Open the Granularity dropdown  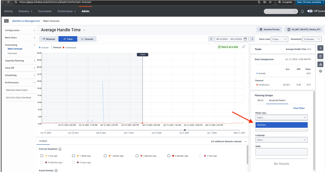[312, 39]
